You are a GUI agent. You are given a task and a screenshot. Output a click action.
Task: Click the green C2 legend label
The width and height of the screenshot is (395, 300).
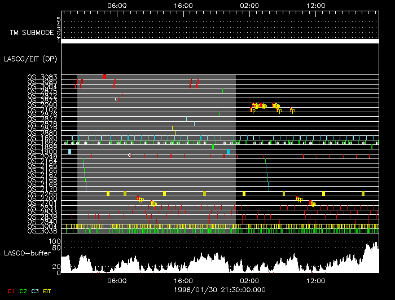(23, 290)
